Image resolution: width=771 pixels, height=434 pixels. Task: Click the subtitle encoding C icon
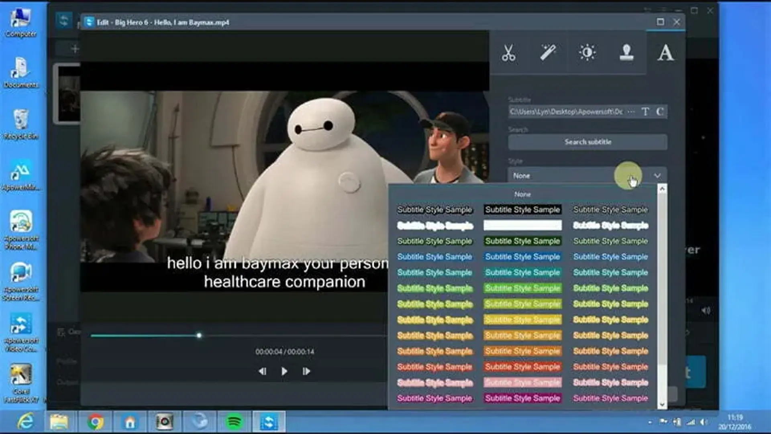[x=660, y=112]
